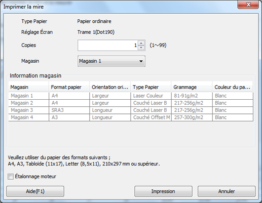Increase copies with the up arrow
Image resolution: width=262 pixels, height=203 pixels.
(141, 43)
